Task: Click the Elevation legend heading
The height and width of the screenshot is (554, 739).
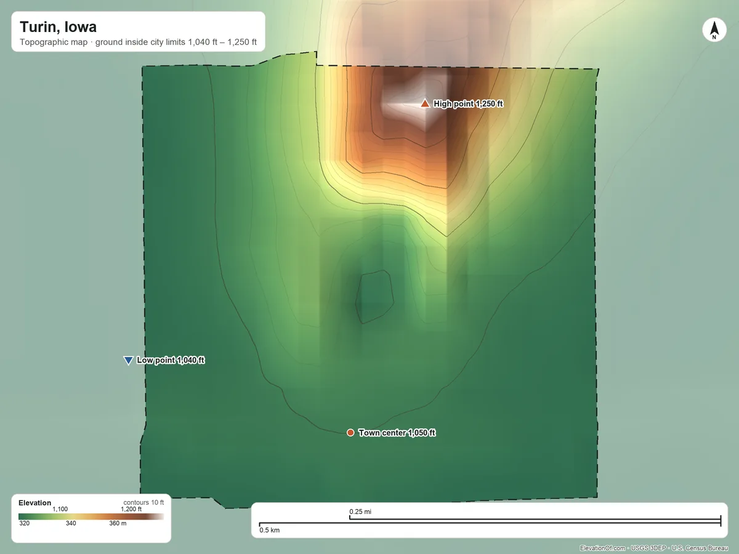Action: 35,503
